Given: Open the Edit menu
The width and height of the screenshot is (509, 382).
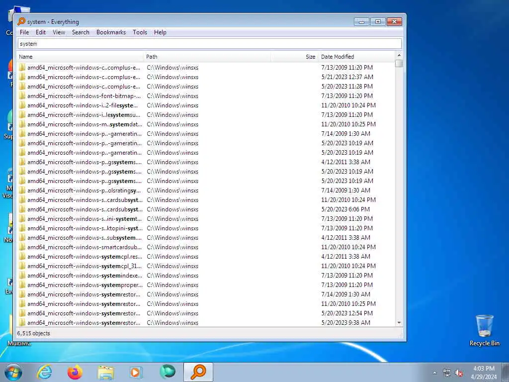Looking at the screenshot, I should coord(41,32).
